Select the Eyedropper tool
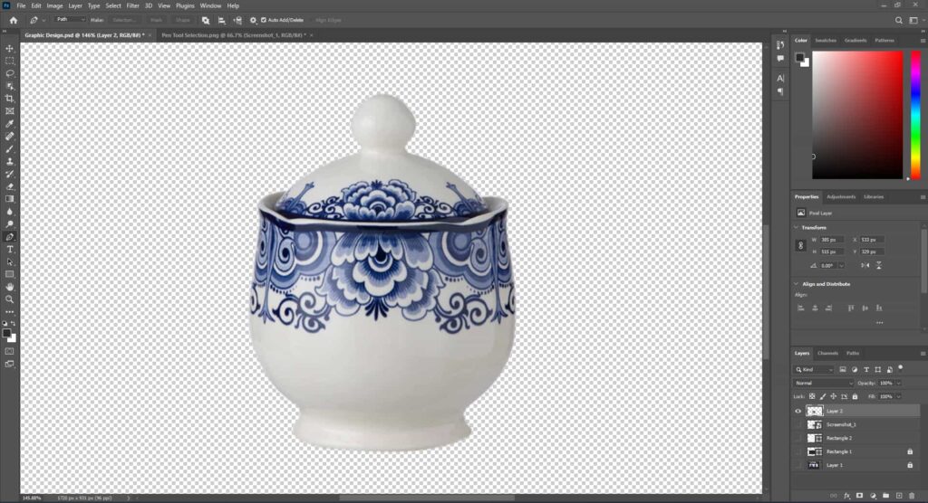 9,124
